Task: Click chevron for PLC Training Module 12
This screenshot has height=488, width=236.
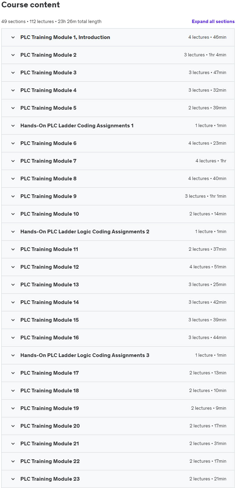Action: tap(13, 267)
